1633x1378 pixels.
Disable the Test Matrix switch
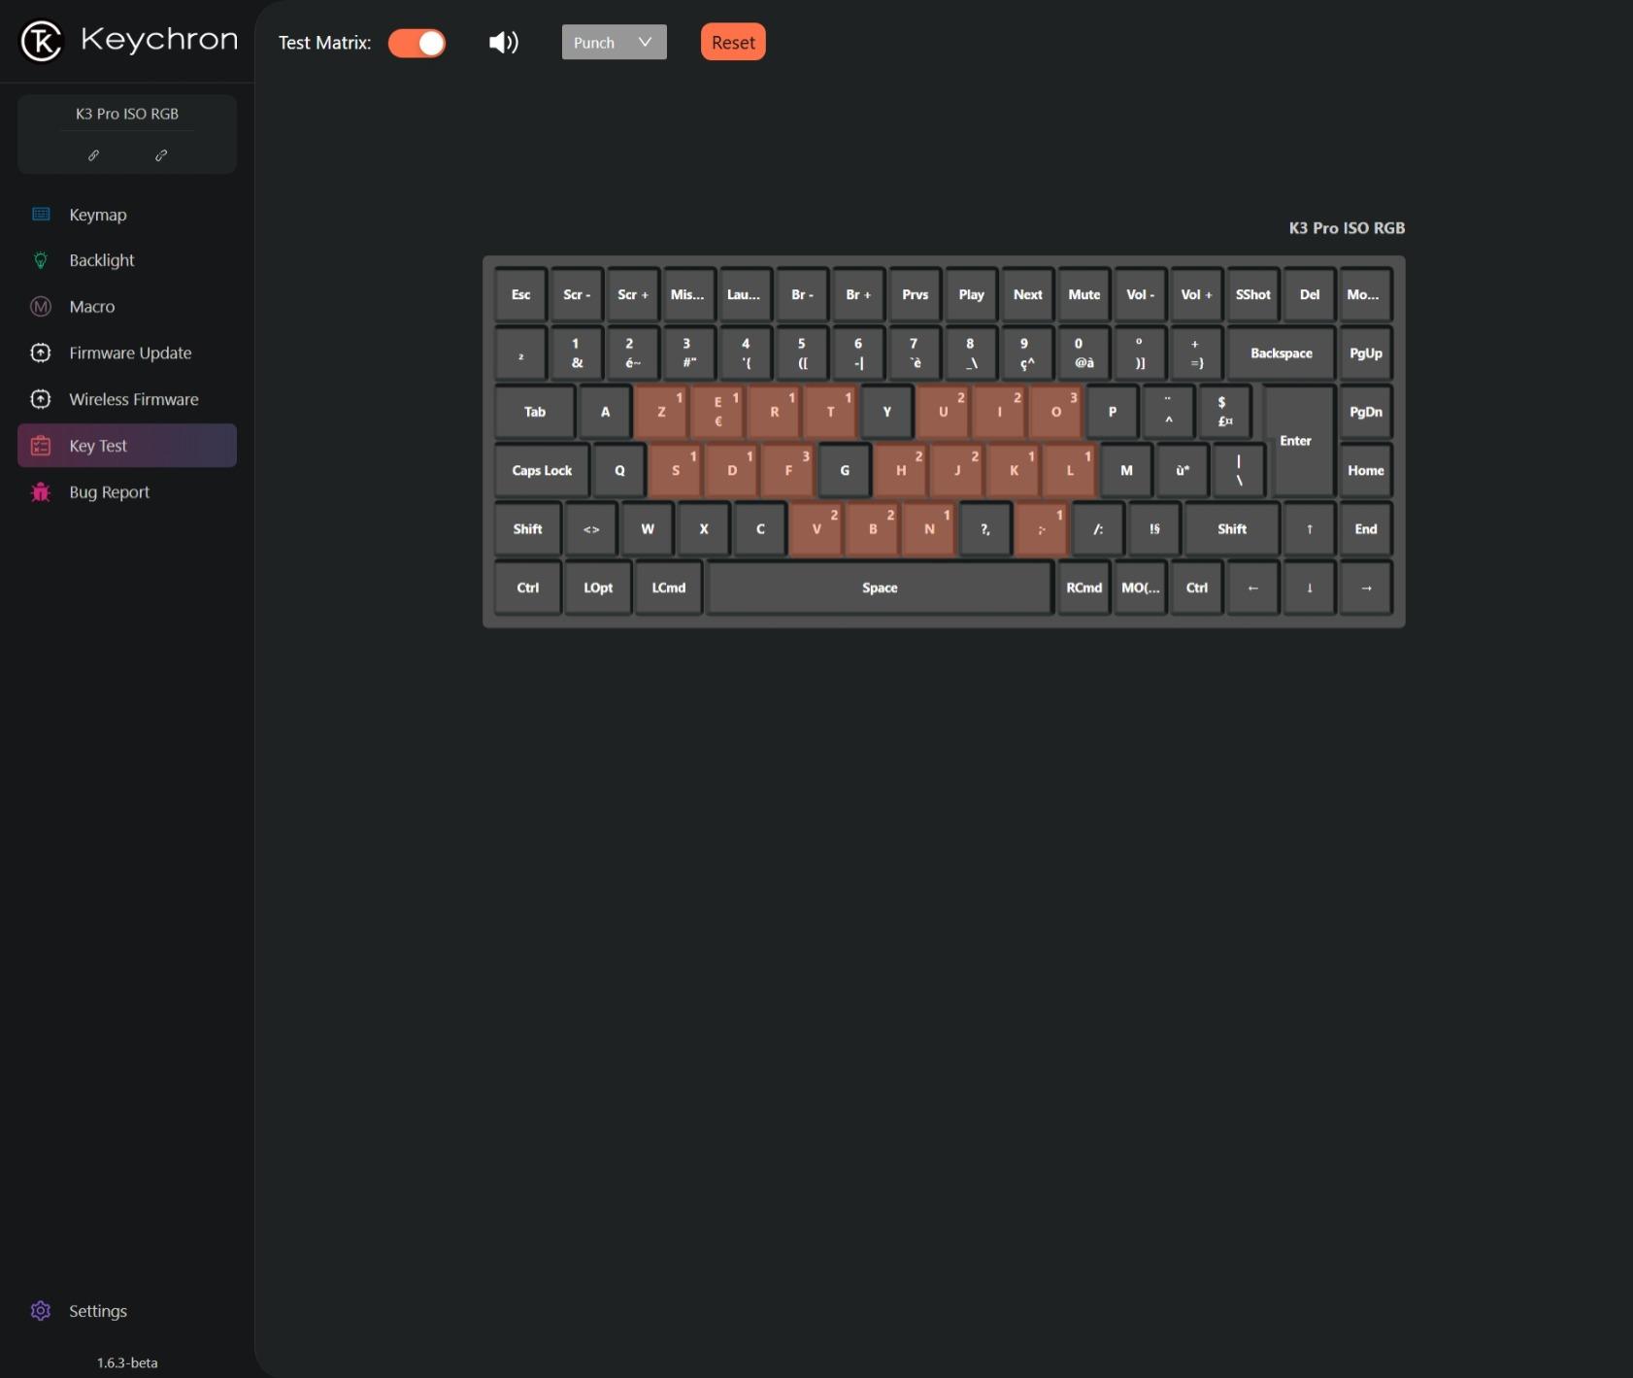point(417,43)
